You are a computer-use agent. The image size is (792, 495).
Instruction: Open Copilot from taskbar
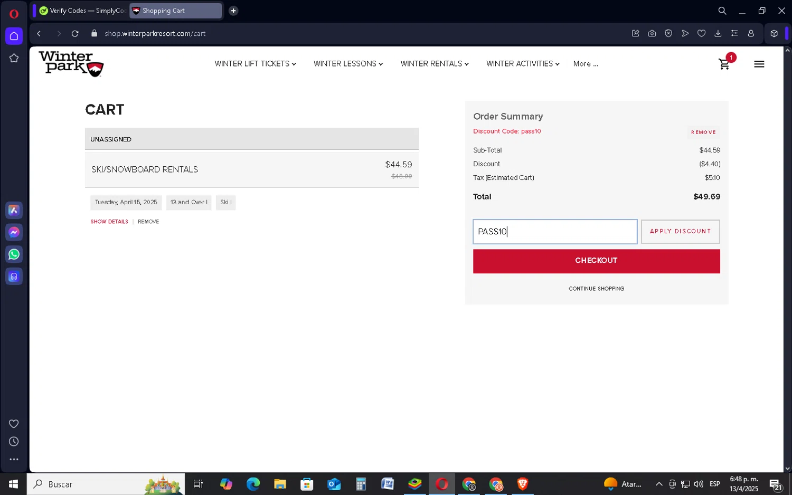pyautogui.click(x=226, y=484)
